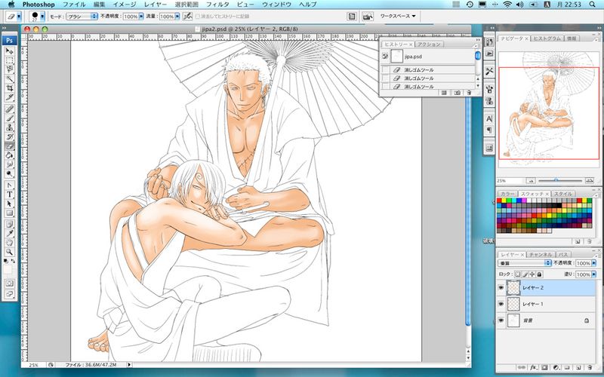Screen dimensions: 604x377
Task: Switch to スタイル tab
Action: 562,194
